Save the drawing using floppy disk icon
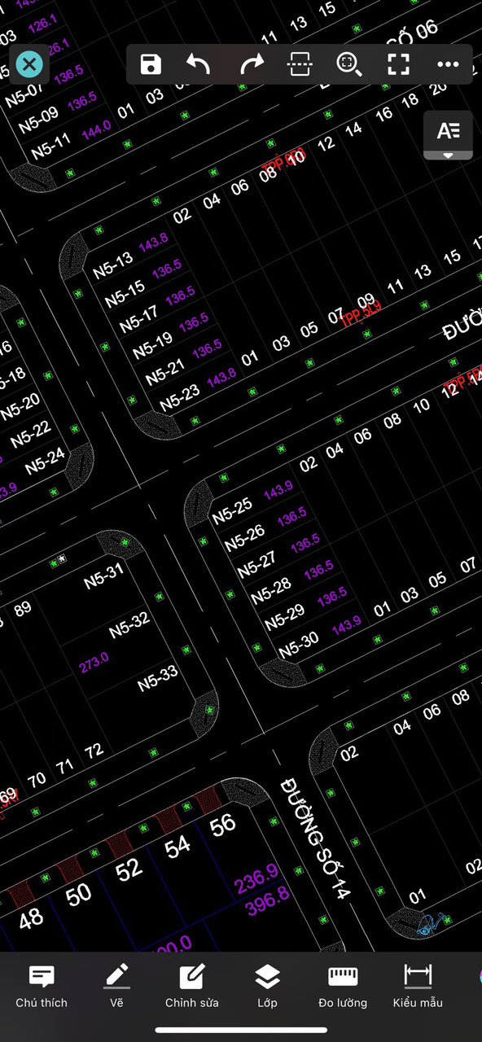Screen dimensions: 482x1042 (x=151, y=64)
